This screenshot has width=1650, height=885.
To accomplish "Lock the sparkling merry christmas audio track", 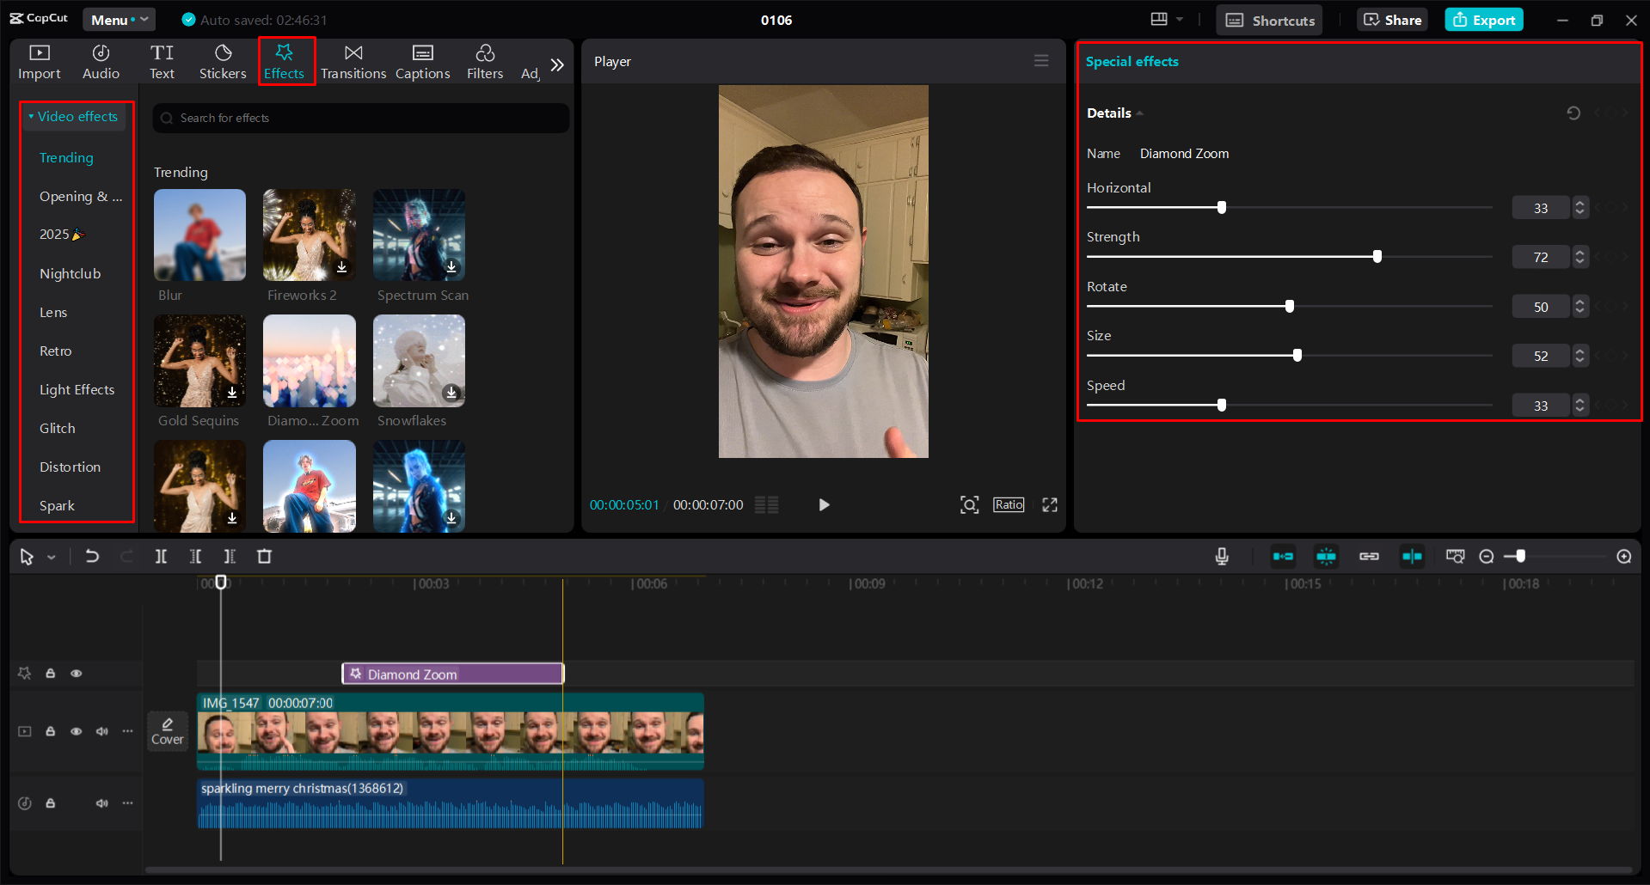I will (50, 803).
